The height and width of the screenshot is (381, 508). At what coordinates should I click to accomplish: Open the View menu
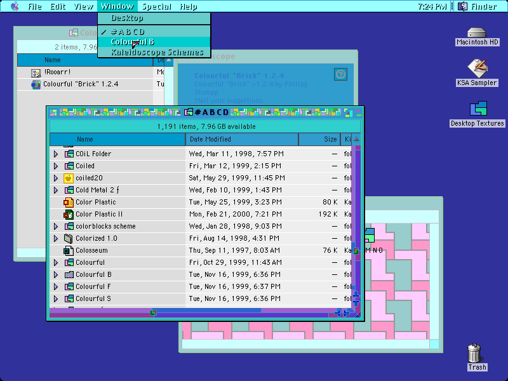[84, 6]
